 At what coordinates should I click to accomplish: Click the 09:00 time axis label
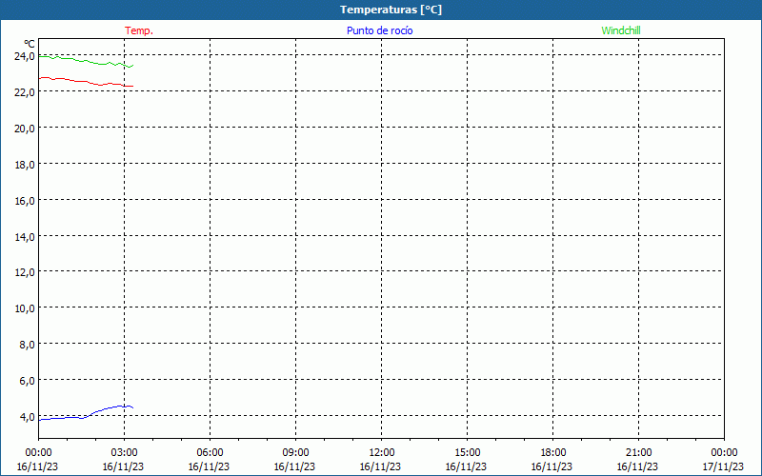295,453
